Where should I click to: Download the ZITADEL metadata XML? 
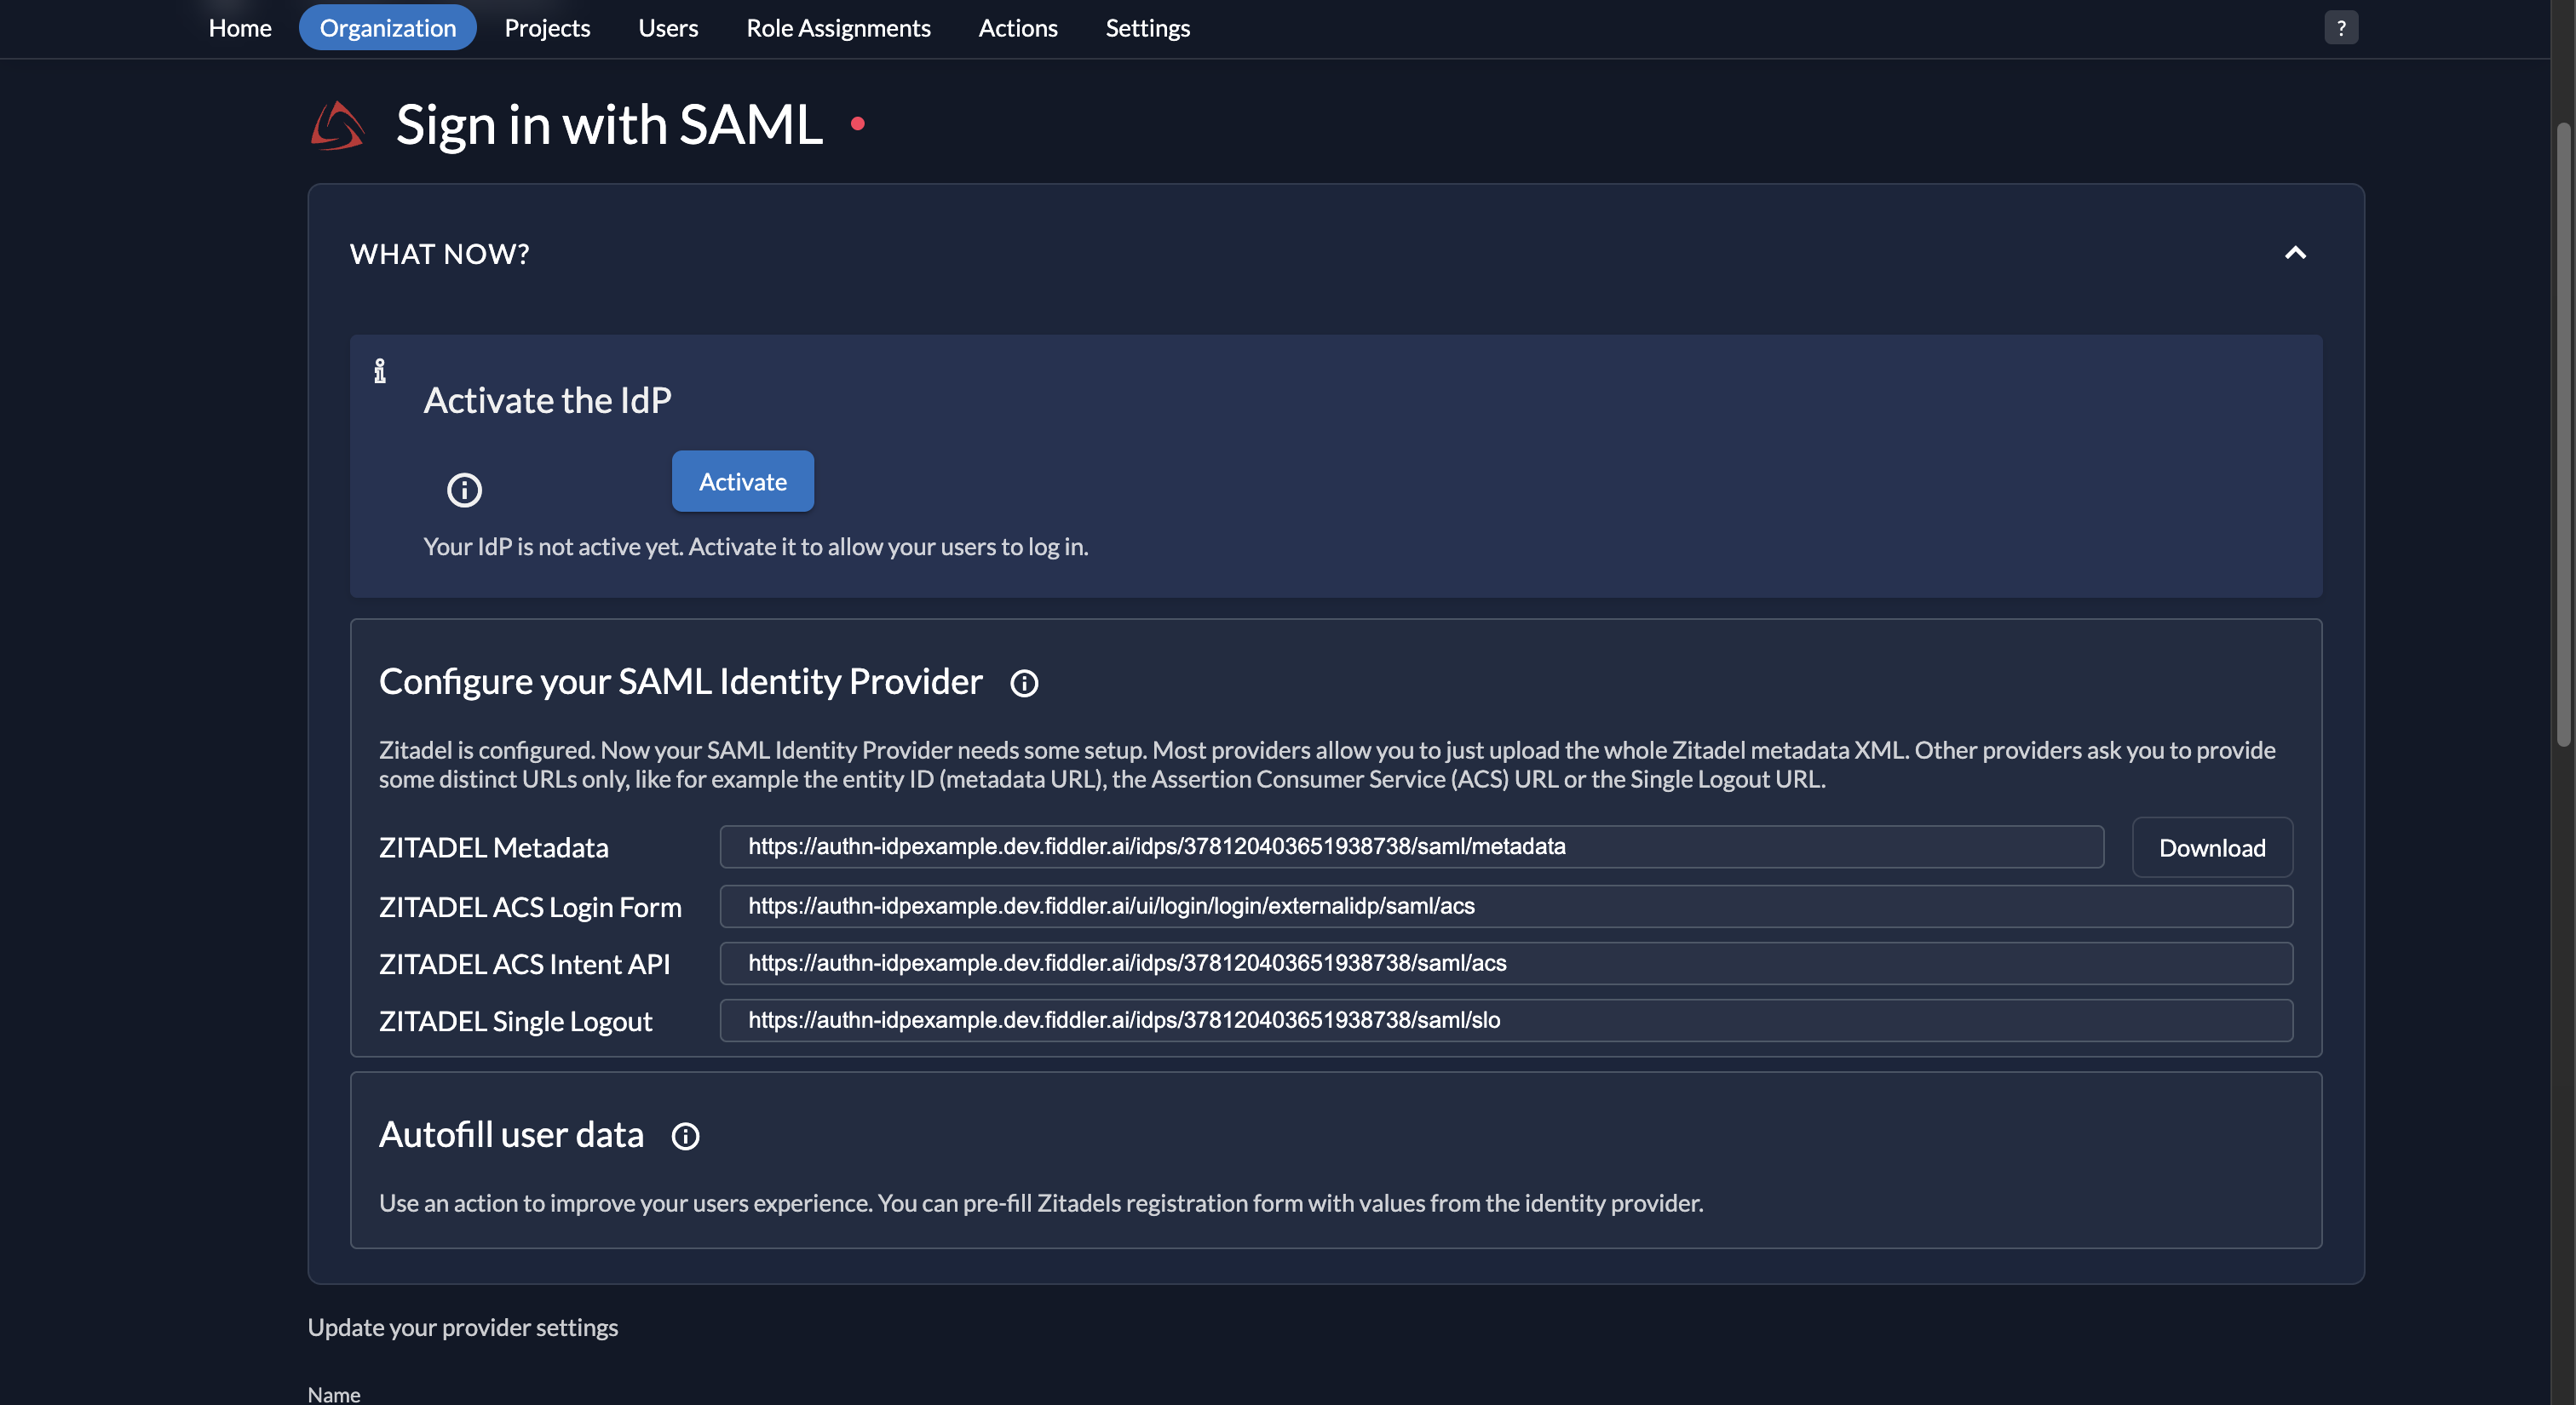pos(2212,847)
